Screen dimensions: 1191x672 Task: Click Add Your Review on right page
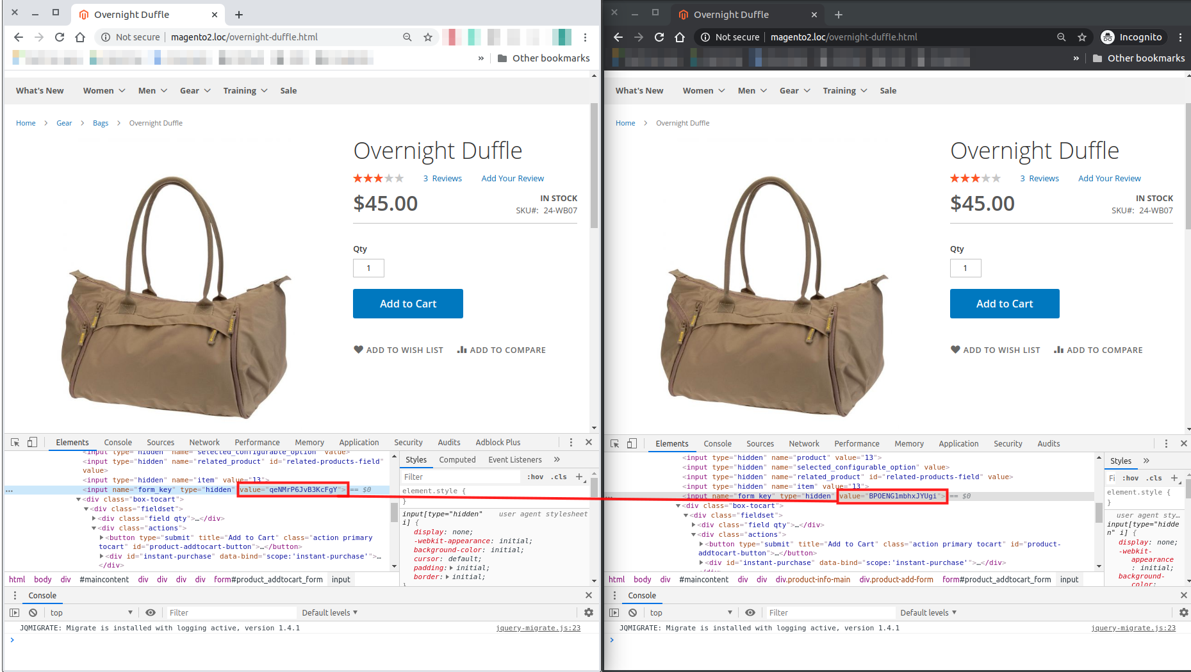click(x=1110, y=178)
